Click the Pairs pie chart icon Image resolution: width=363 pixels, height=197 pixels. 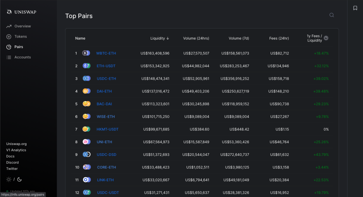point(9,47)
